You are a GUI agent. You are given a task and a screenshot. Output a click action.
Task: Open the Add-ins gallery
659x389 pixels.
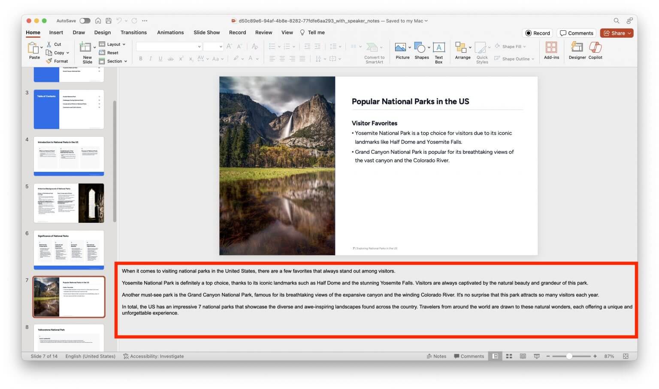tap(551, 51)
